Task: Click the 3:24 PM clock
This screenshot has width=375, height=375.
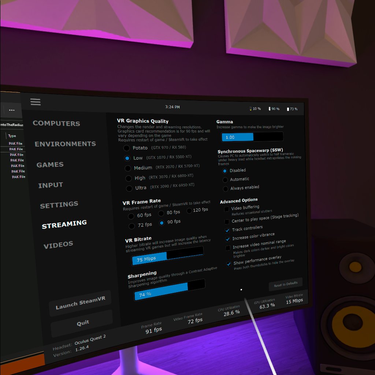Action: click(172, 107)
